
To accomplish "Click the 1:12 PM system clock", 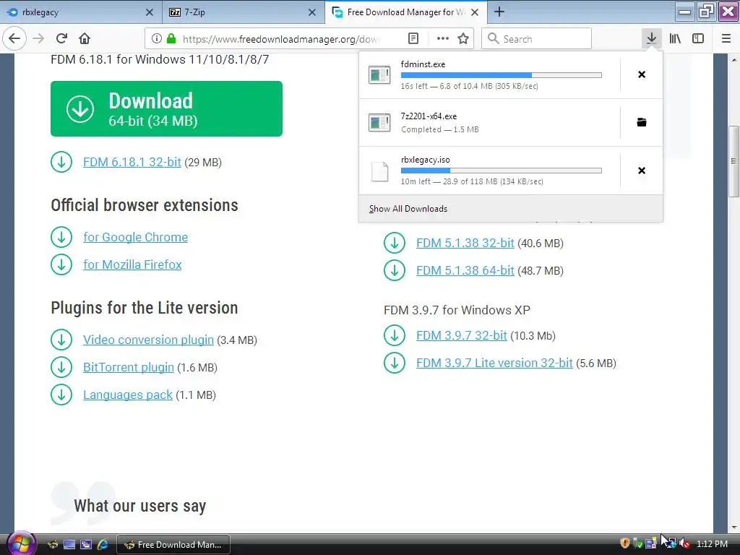I will click(x=712, y=544).
